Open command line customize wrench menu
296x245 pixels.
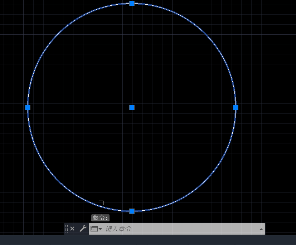coord(83,229)
